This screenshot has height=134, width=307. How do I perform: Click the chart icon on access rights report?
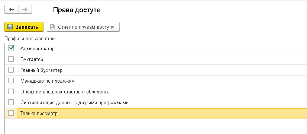click(52, 27)
